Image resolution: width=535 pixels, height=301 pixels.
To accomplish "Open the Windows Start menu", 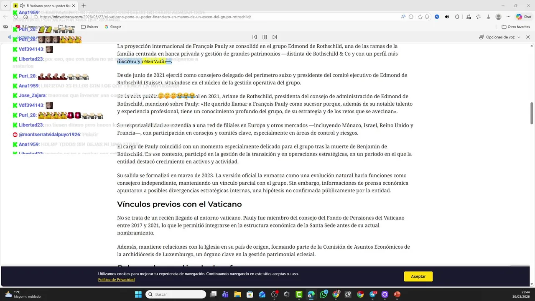I will (x=138, y=294).
